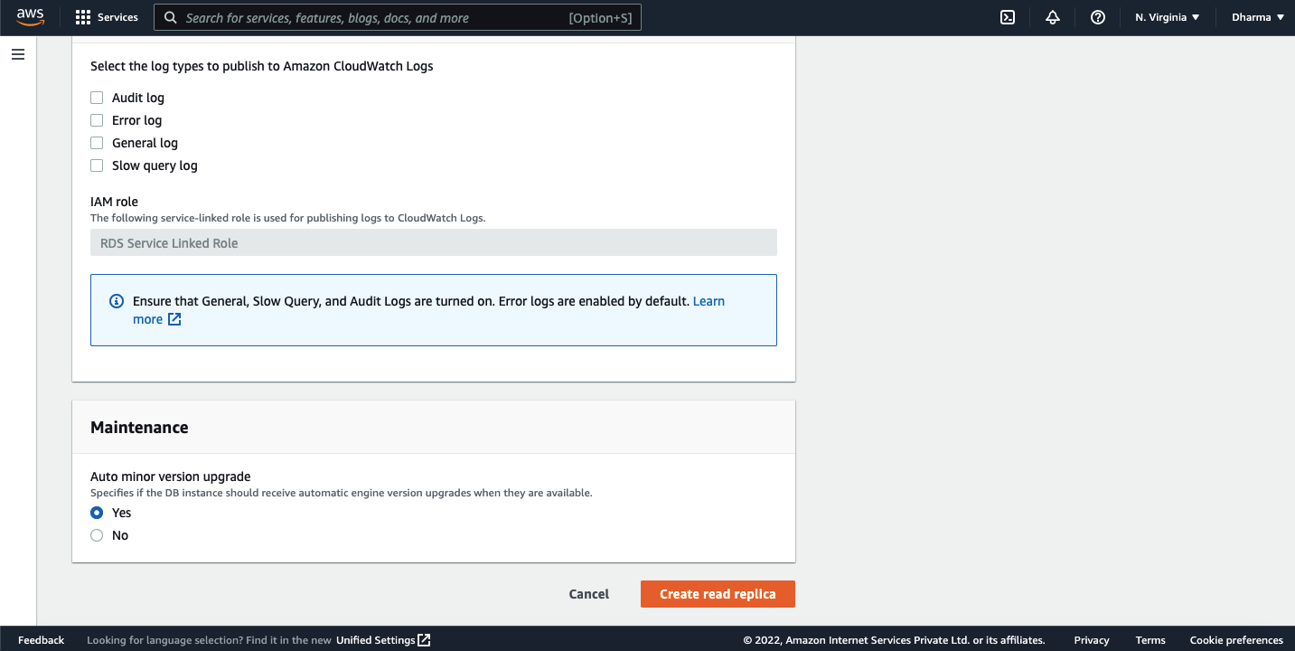Viewport: 1295px width, 651px height.
Task: Expand the Dharma account menu
Action: (1257, 17)
